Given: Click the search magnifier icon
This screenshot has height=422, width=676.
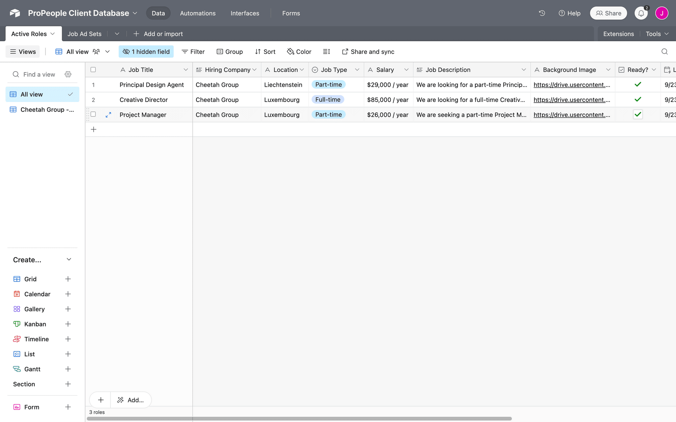Looking at the screenshot, I should tap(665, 52).
